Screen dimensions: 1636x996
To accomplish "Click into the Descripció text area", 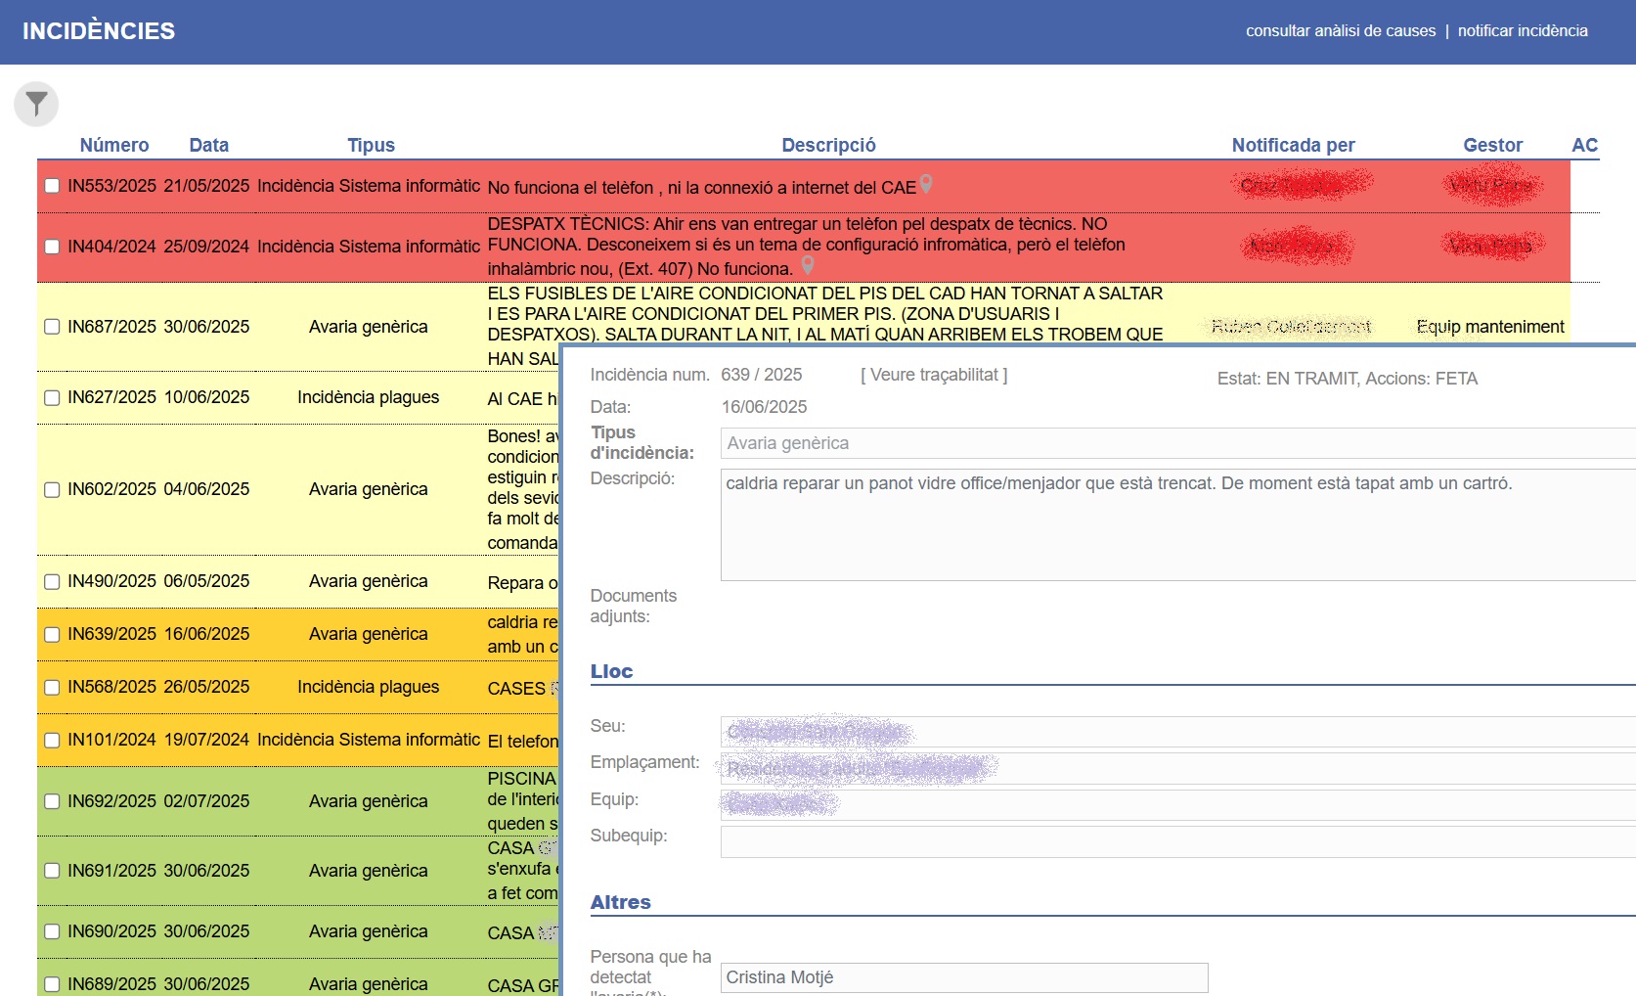I will tap(1177, 524).
